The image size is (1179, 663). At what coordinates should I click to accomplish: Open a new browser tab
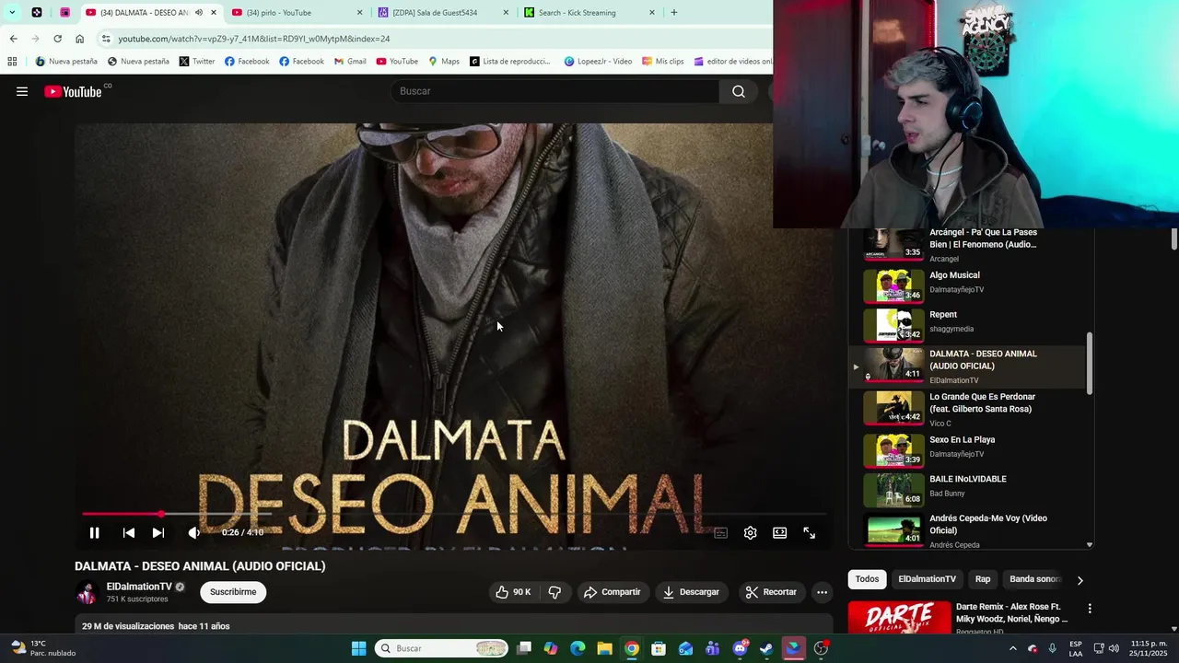(x=674, y=13)
